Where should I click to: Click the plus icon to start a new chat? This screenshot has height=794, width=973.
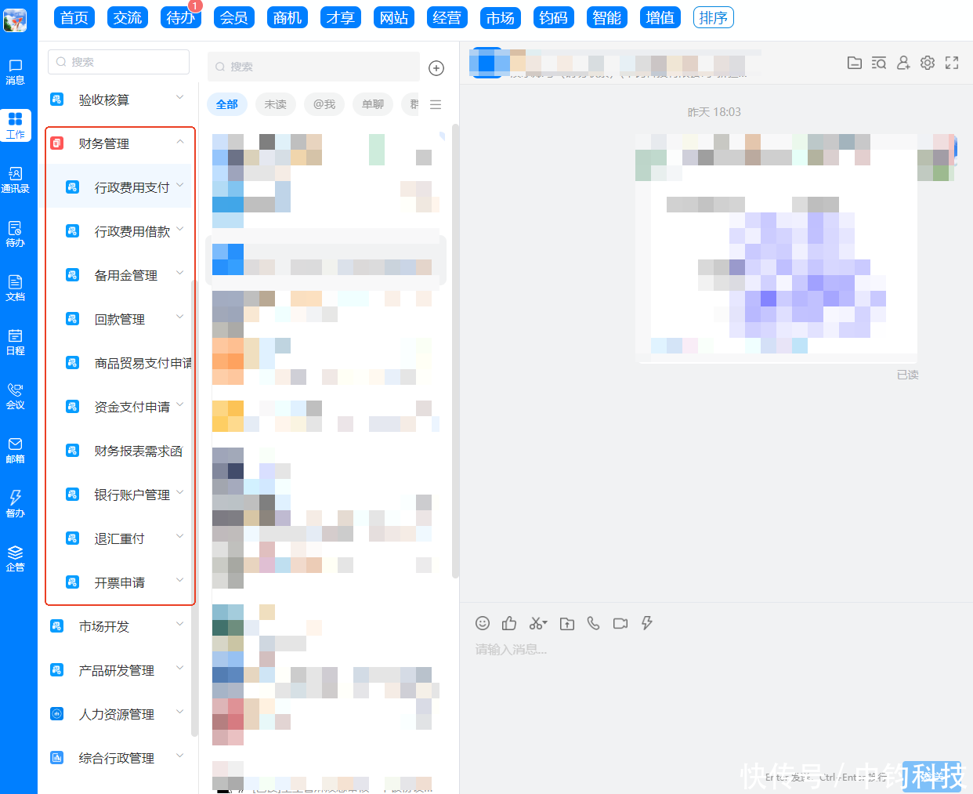[x=436, y=68]
